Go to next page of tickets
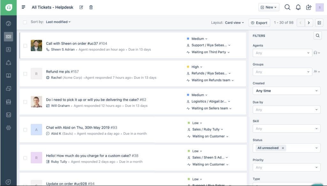Screen dimensions: 327x186 pyautogui.click(x=309, y=23)
